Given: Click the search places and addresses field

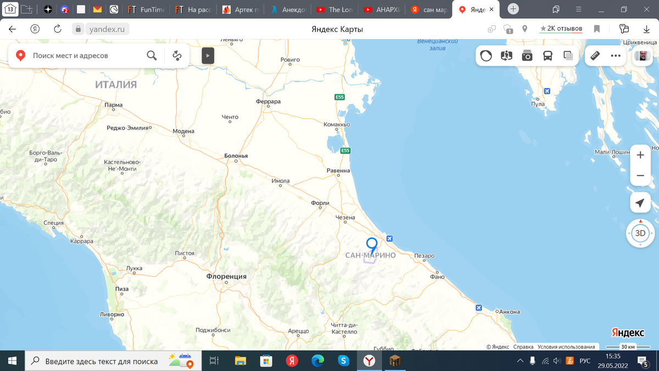Looking at the screenshot, I should (87, 56).
